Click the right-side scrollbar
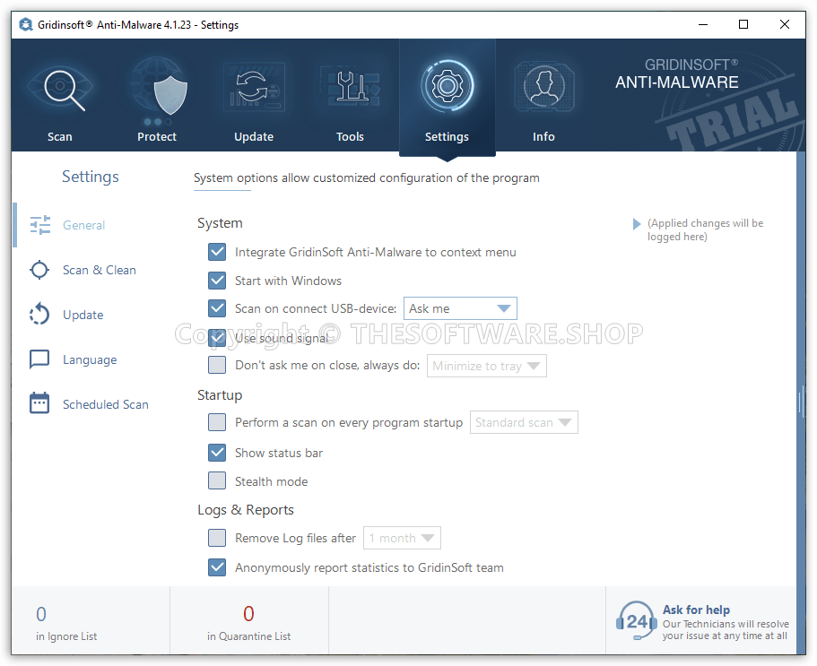 coord(801,402)
